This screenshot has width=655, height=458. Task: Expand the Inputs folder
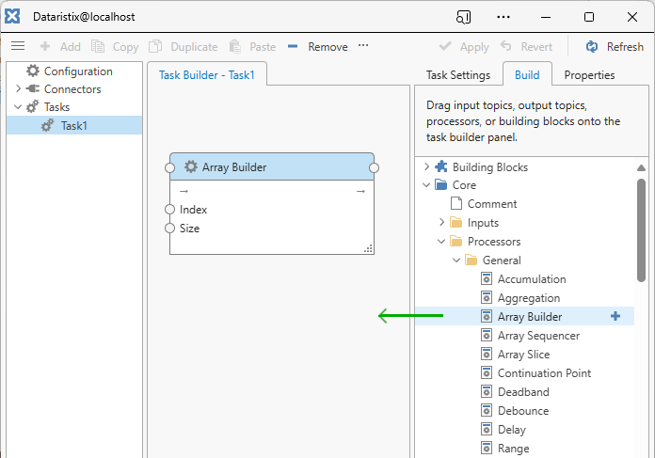441,222
